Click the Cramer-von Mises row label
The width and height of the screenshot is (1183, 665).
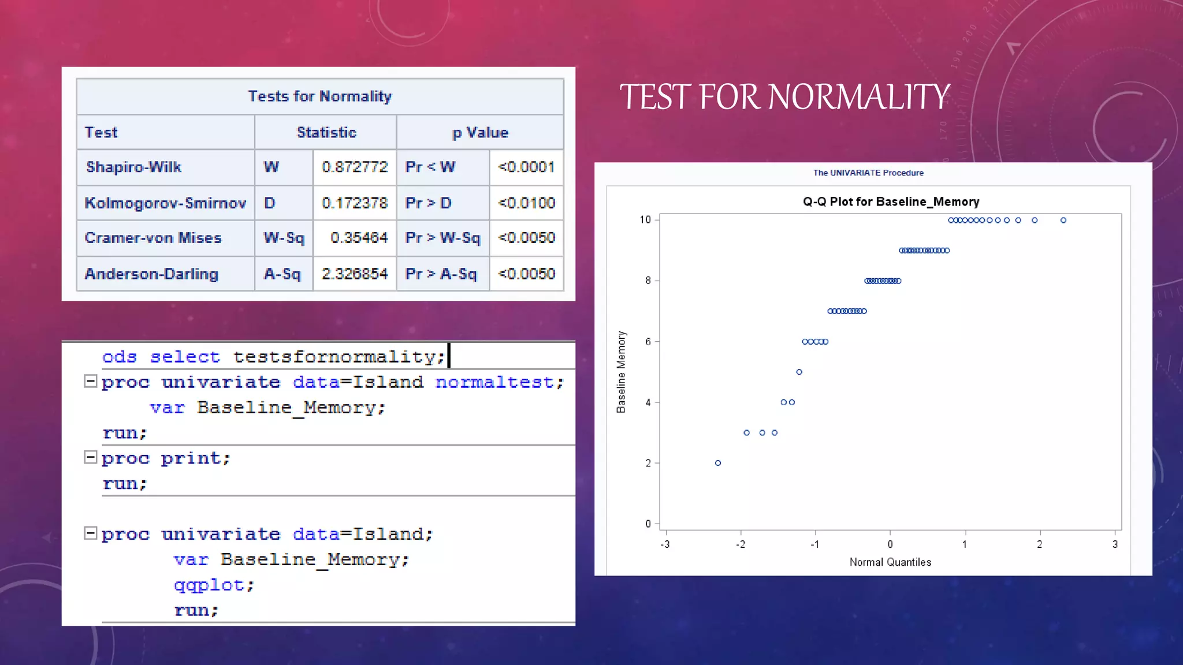pos(153,238)
